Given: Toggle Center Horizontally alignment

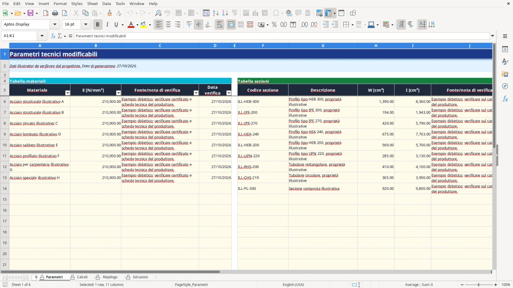Looking at the screenshot, I should tap(168, 25).
